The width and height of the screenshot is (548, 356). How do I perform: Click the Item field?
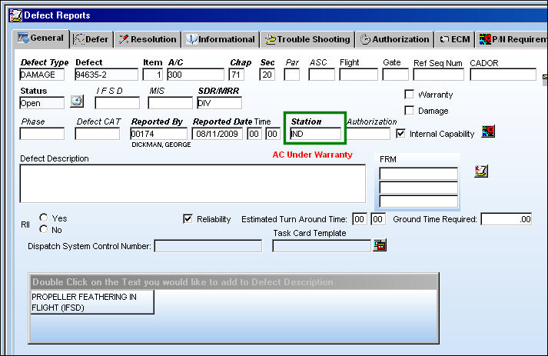click(x=153, y=75)
